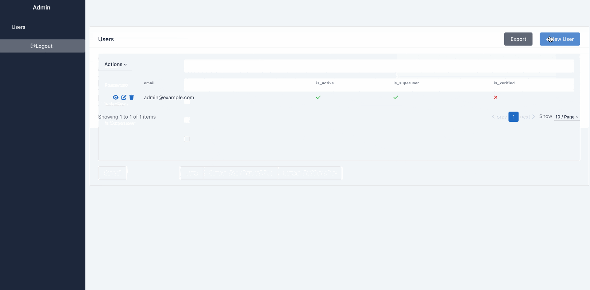590x290 pixels.
Task: Click the Users heading of the panel
Action: 106,39
